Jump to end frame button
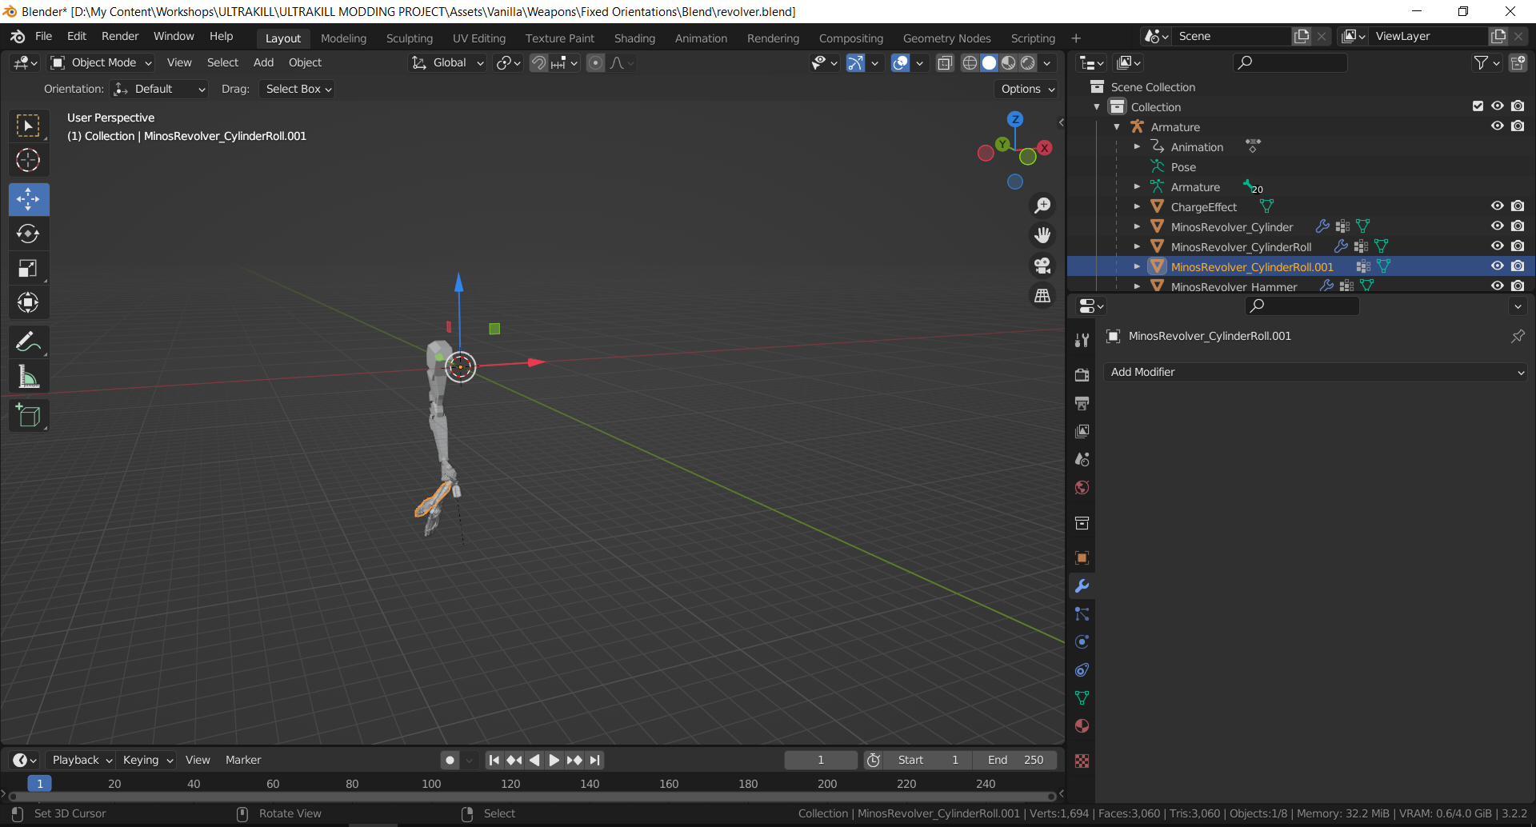The image size is (1536, 827). [594, 761]
